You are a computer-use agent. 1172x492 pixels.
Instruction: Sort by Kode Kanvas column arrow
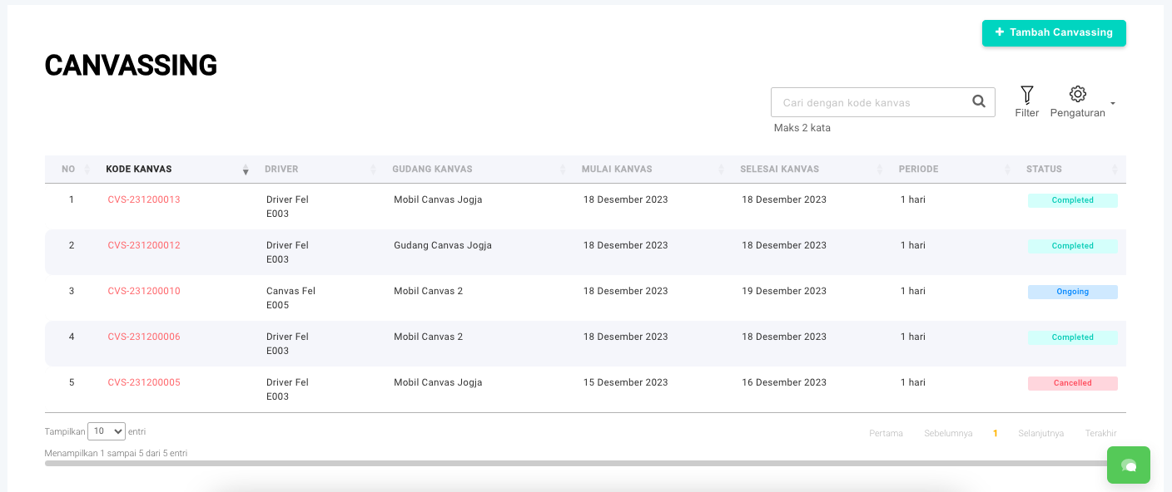pos(246,170)
